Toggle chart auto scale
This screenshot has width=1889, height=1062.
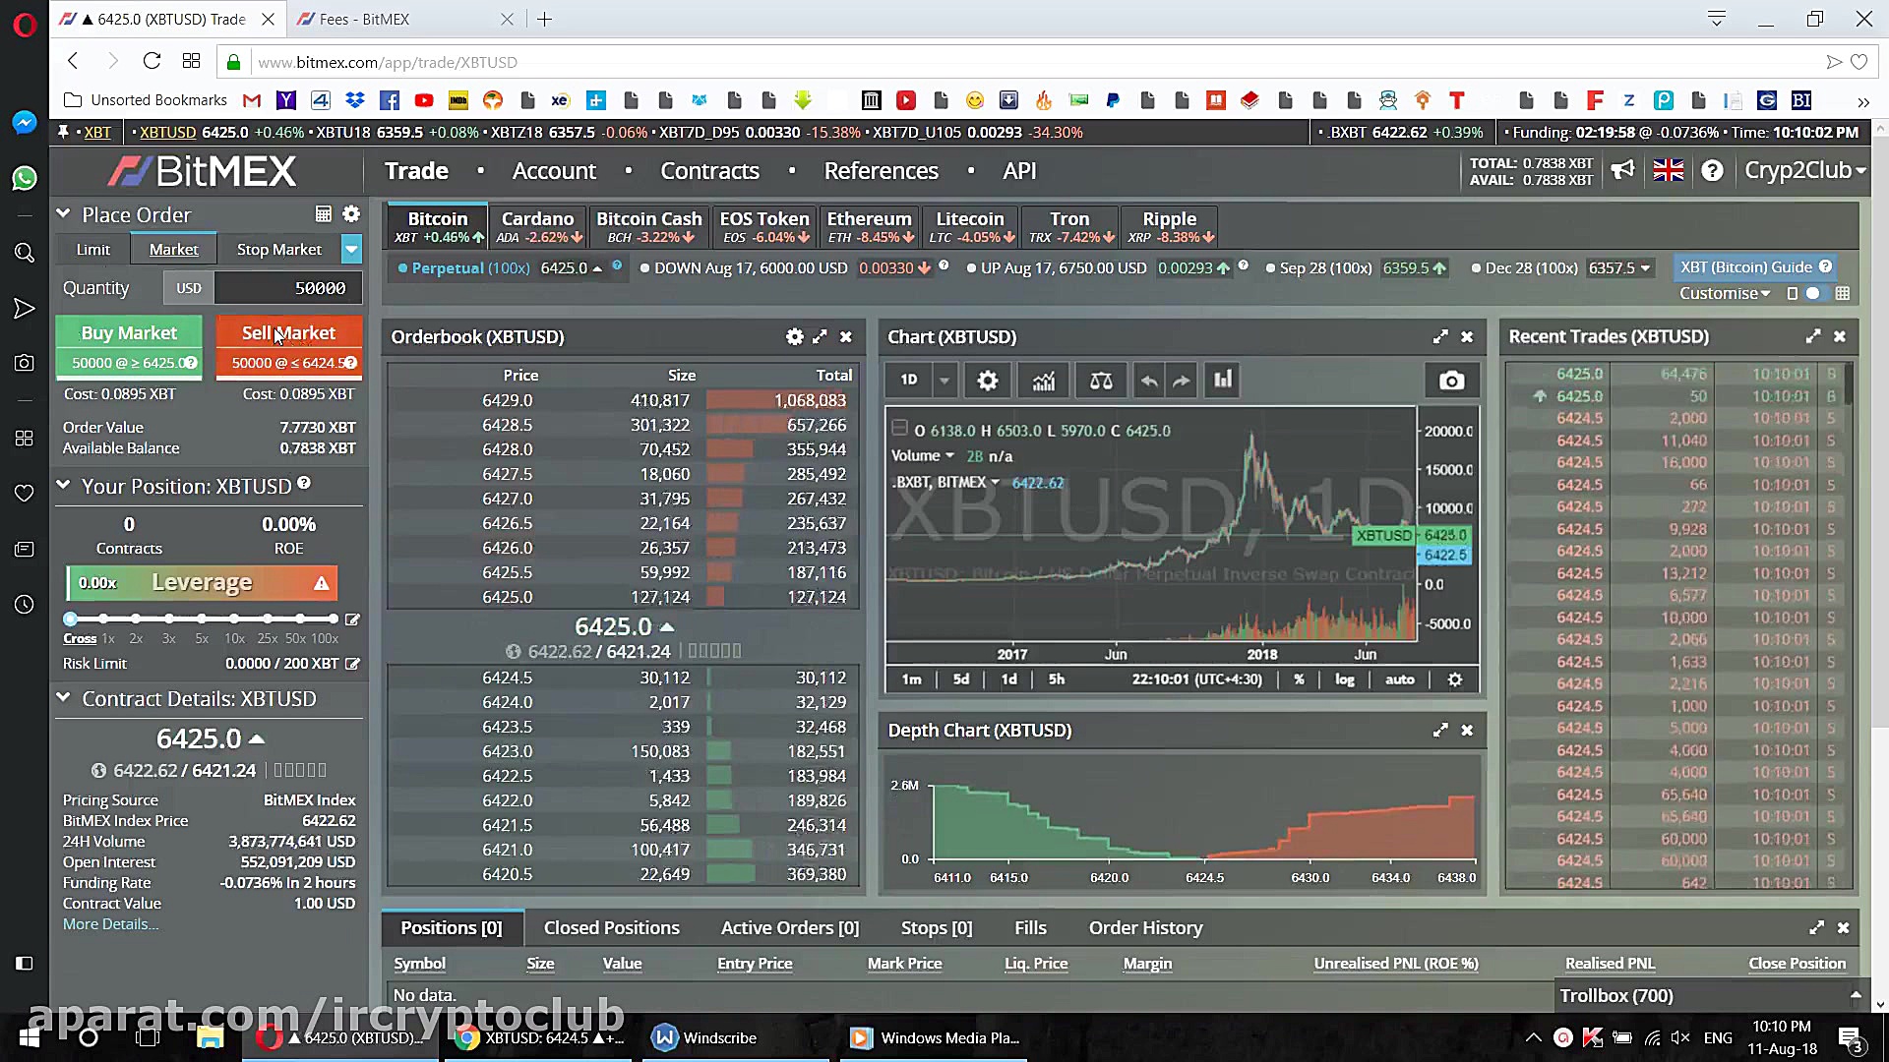(x=1399, y=679)
